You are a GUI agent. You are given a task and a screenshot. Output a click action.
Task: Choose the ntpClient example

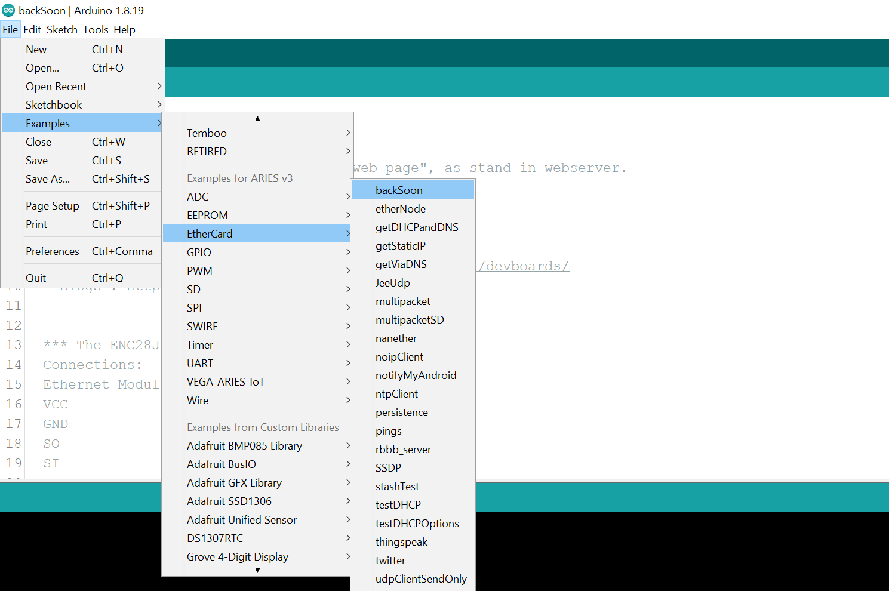click(x=396, y=394)
